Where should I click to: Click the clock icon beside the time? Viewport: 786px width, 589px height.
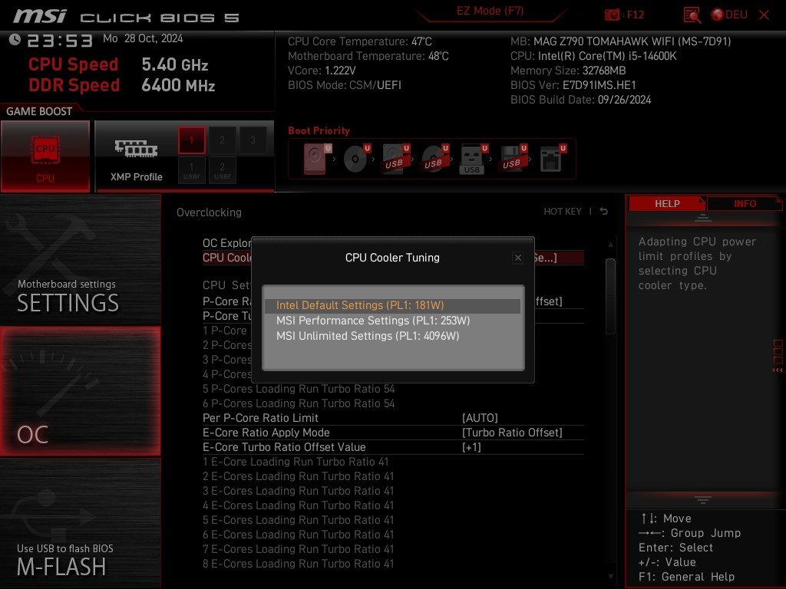[x=15, y=40]
